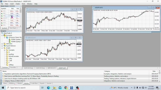Select the r_Sell script
This screenshot has width=161, height=90.
click(x=10, y=60)
